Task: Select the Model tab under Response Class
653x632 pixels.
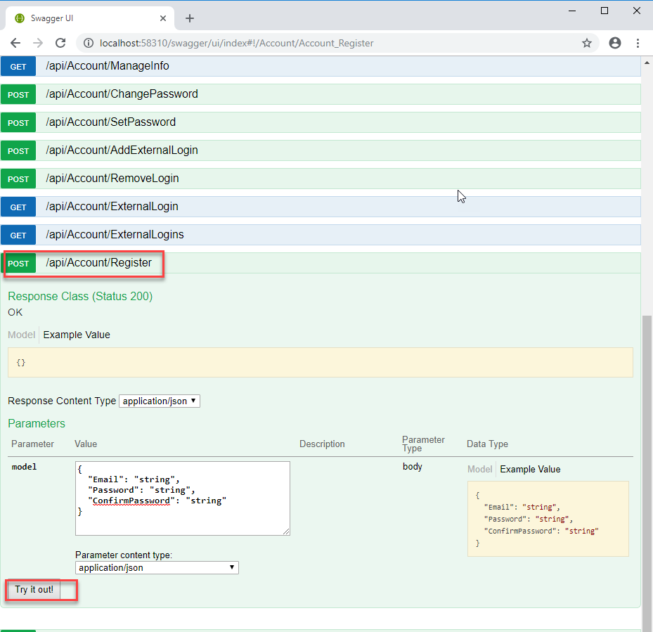Action: tap(20, 335)
